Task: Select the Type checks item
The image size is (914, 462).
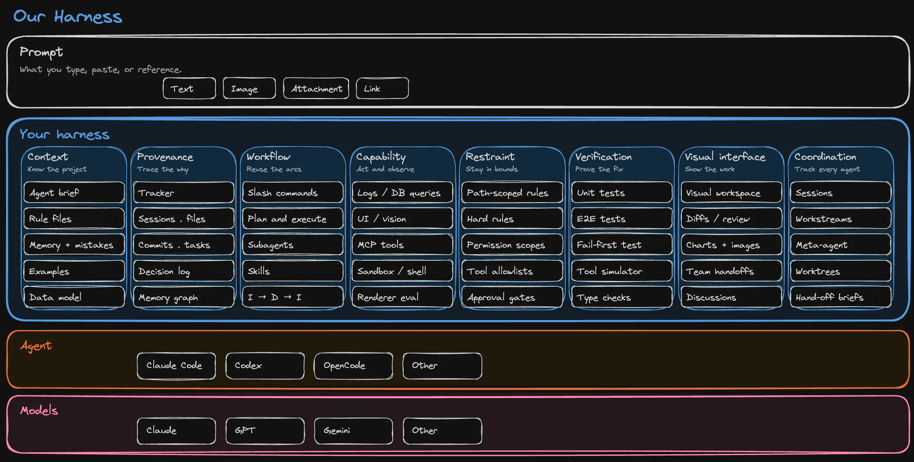Action: 622,297
